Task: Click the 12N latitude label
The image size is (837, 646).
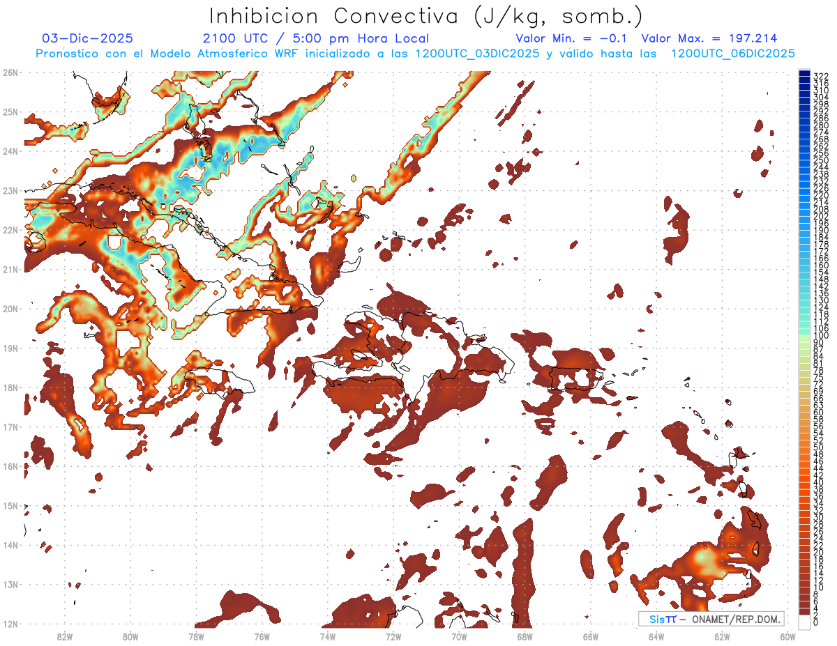Action: tap(10, 624)
